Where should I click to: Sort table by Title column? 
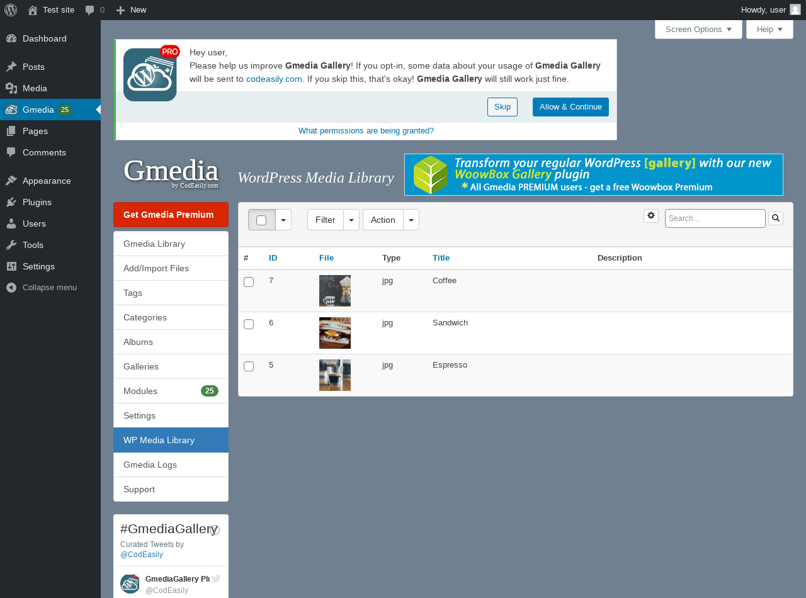point(441,258)
